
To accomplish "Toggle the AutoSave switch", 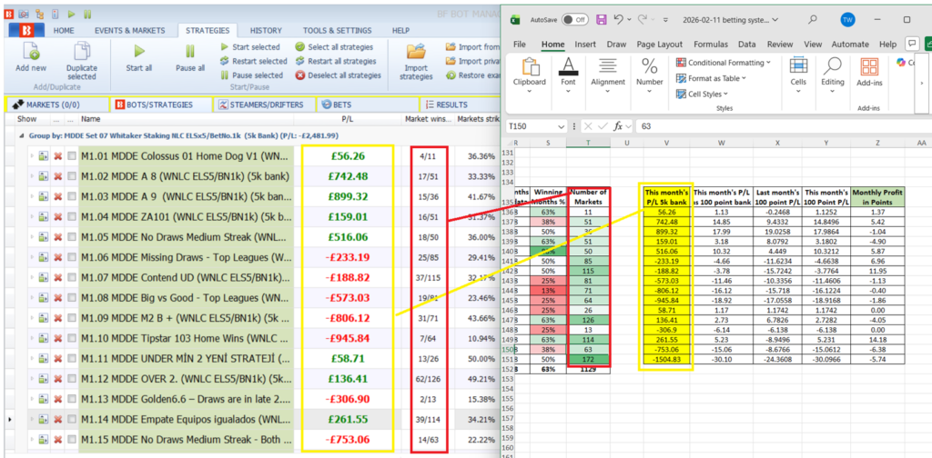I will coord(574,19).
